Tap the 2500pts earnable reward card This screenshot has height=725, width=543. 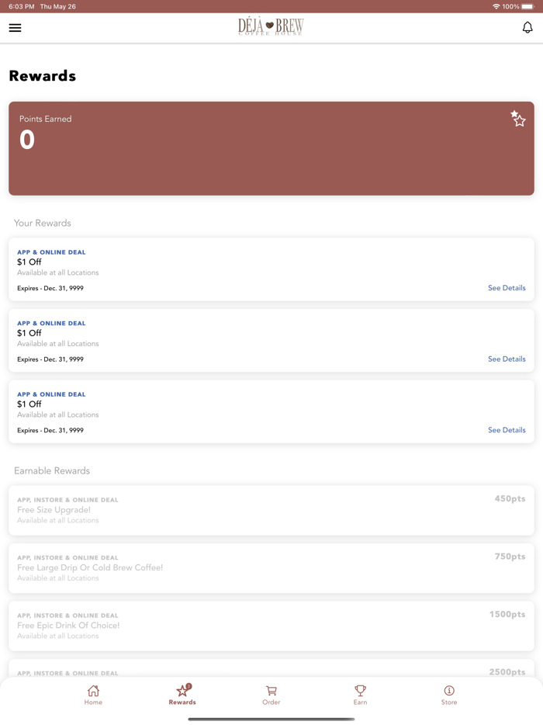tap(271, 671)
